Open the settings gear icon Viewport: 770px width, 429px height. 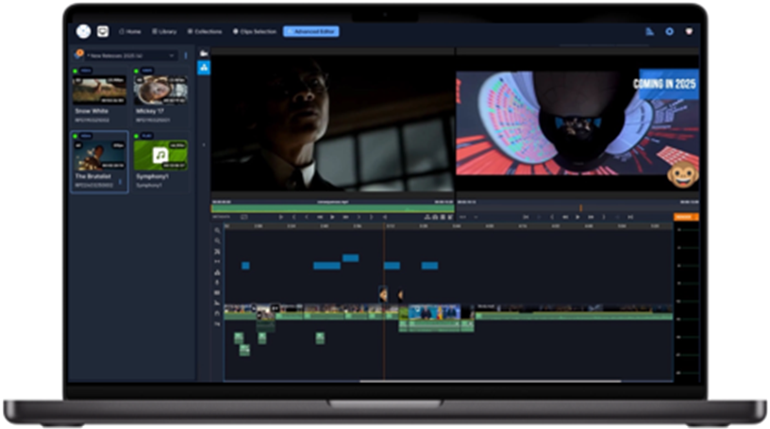pyautogui.click(x=669, y=31)
